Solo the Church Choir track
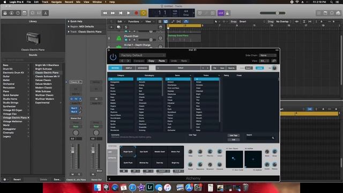This screenshot has height=193, width=343. tap(130, 40)
